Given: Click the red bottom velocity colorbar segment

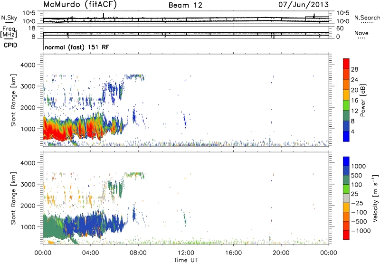Looking at the screenshot, I should 346,235.
